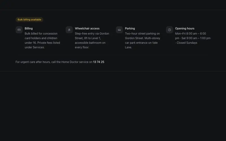The width and height of the screenshot is (226, 141).
Task: Click the Parking heading
Action: point(130,28)
